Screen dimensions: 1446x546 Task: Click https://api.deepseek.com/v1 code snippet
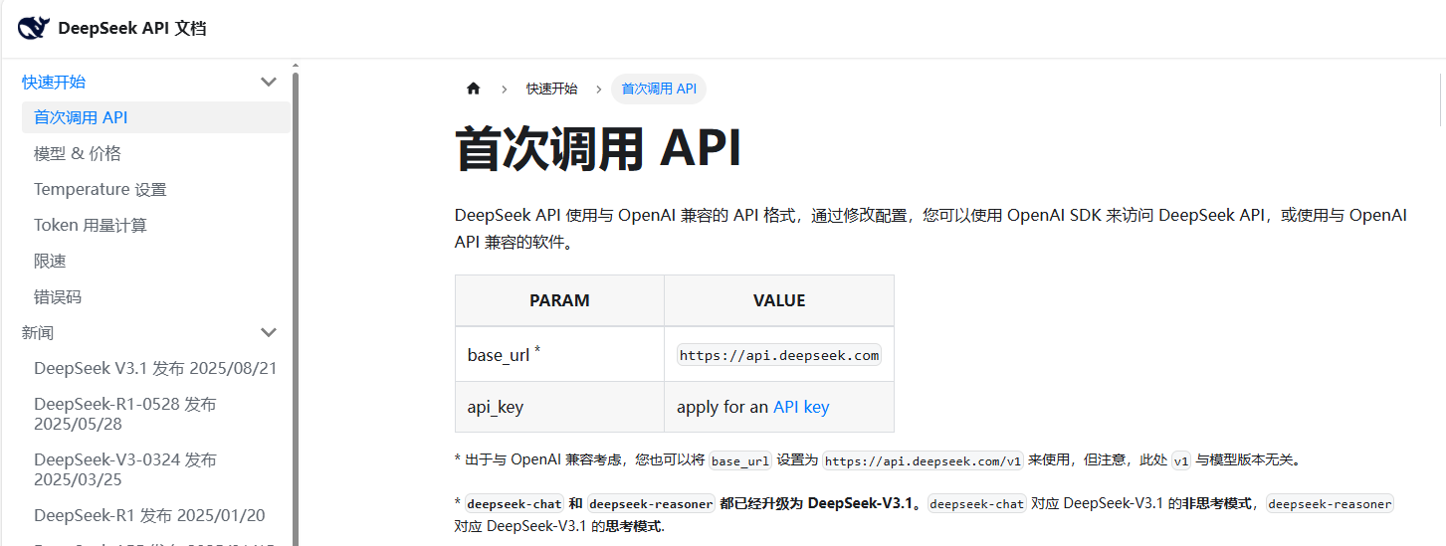coord(924,460)
